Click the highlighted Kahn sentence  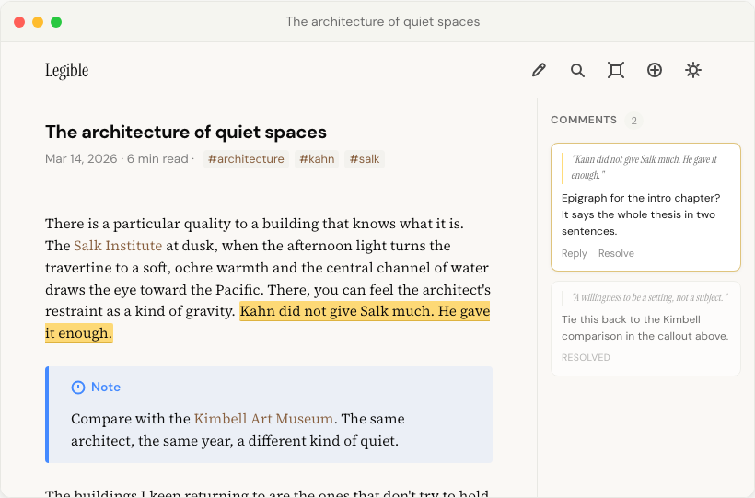click(x=365, y=311)
